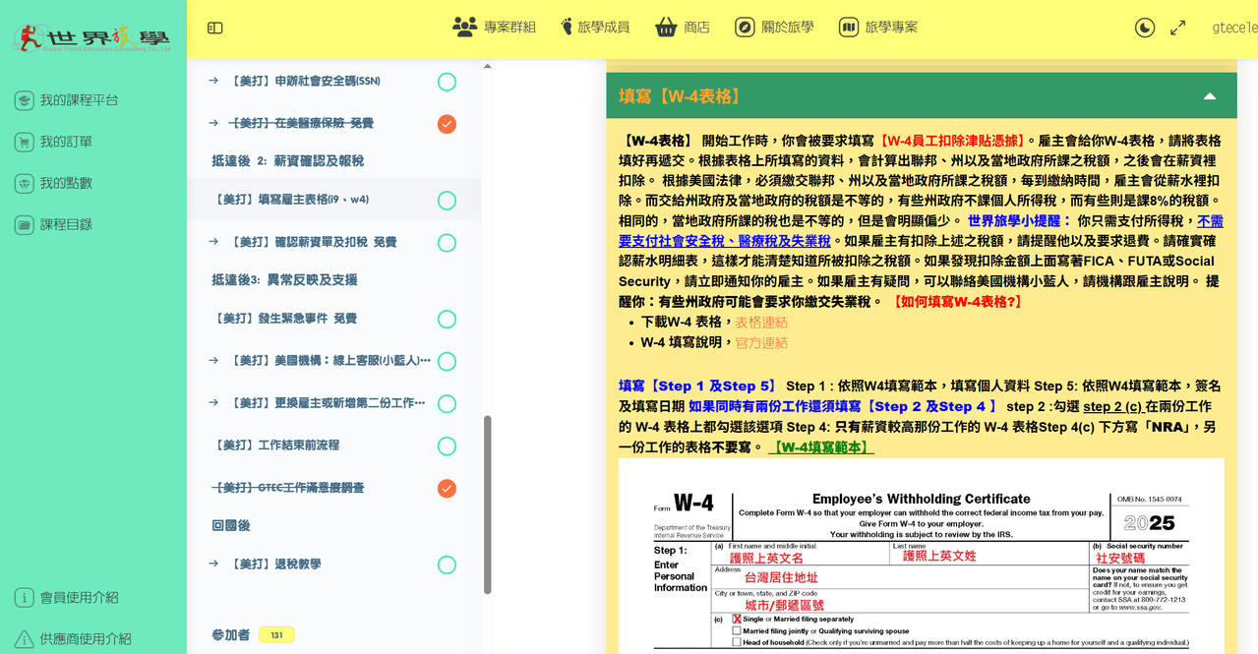Open the 旅學成員 menu
The width and height of the screenshot is (1258, 654).
coord(594,27)
